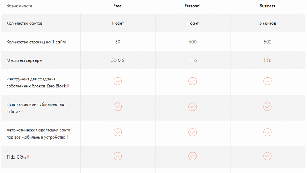This screenshot has width=307, height=173.
Task: Click the 5 сайтов cell under Business
Action: click(267, 23)
